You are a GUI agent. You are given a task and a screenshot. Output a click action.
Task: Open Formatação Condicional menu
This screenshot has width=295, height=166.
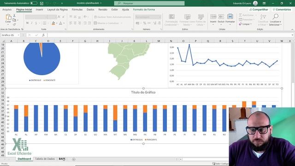171,20
